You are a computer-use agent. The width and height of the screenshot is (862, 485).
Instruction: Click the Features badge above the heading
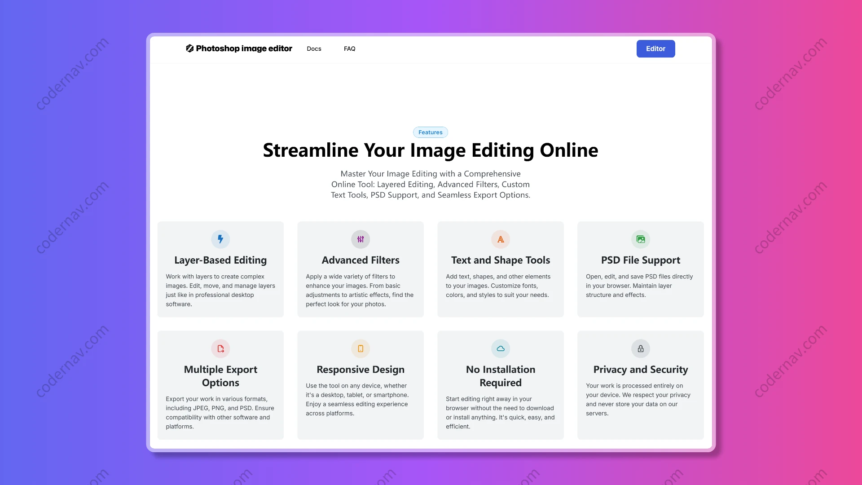click(430, 132)
